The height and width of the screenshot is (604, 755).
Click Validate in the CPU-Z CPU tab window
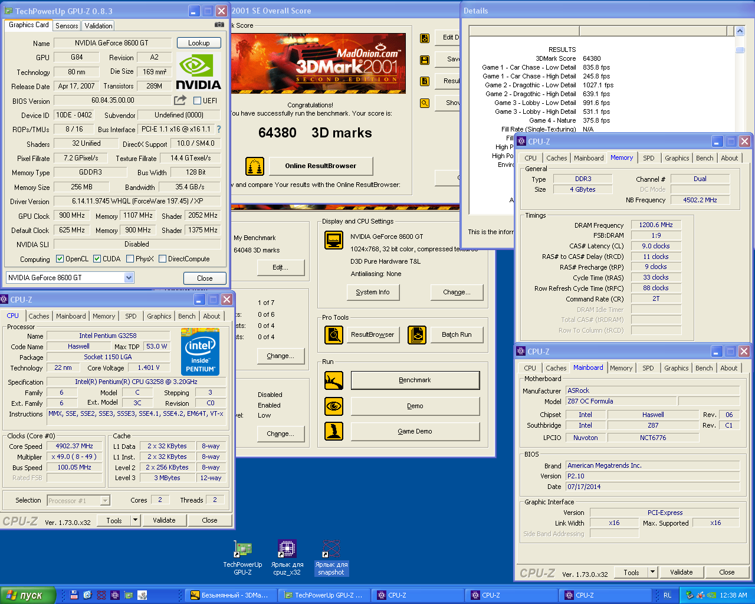pyautogui.click(x=164, y=520)
